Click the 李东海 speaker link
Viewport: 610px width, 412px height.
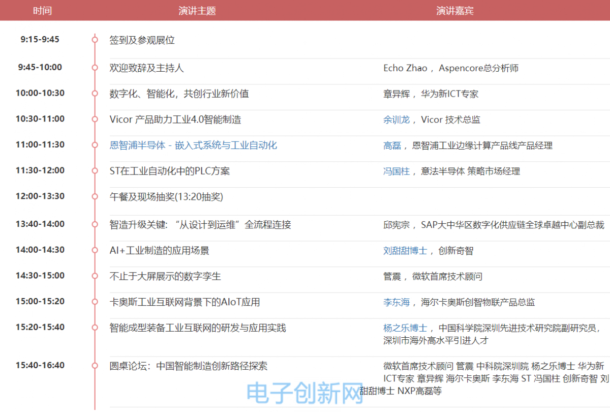[396, 302]
